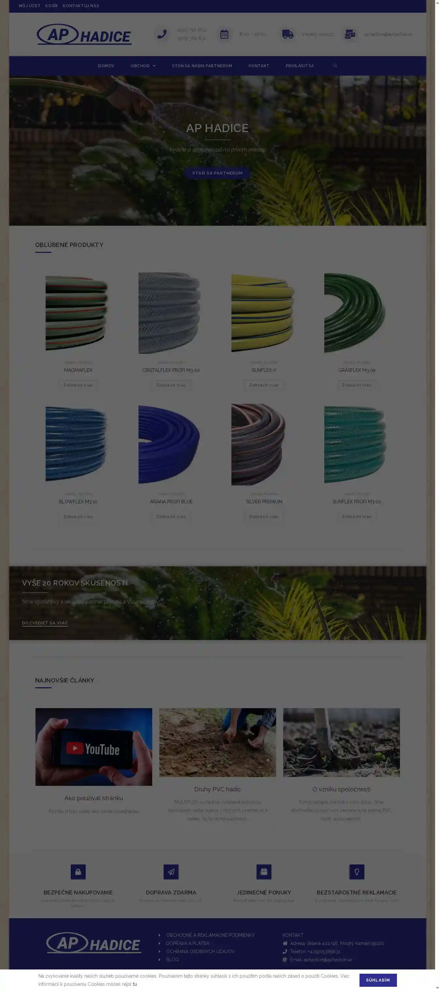Viewport: 440px width, 991px height.
Task: Open Zobraziť viac for Magmaflex
Action: tap(78, 385)
